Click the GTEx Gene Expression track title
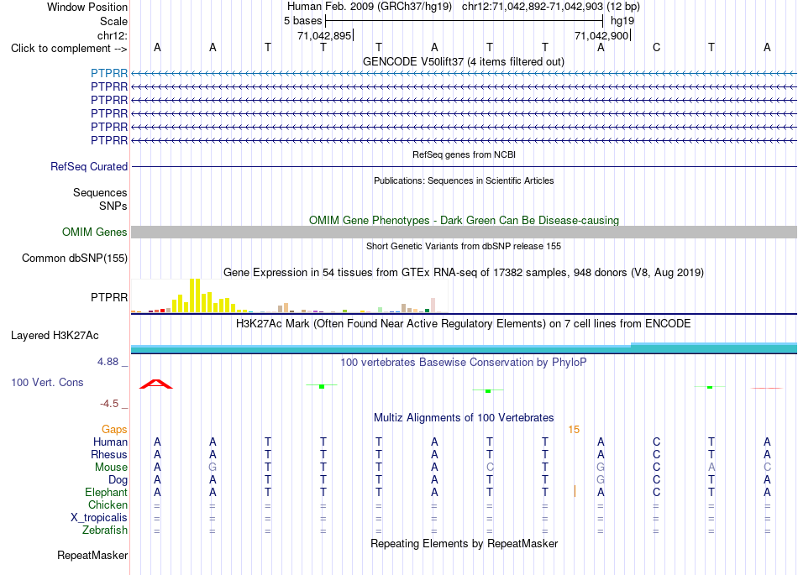 464,273
